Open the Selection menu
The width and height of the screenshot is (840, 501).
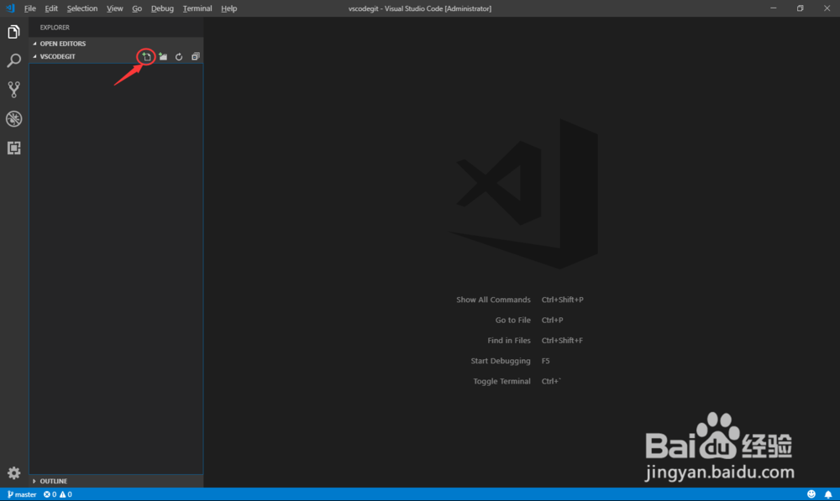click(x=82, y=8)
